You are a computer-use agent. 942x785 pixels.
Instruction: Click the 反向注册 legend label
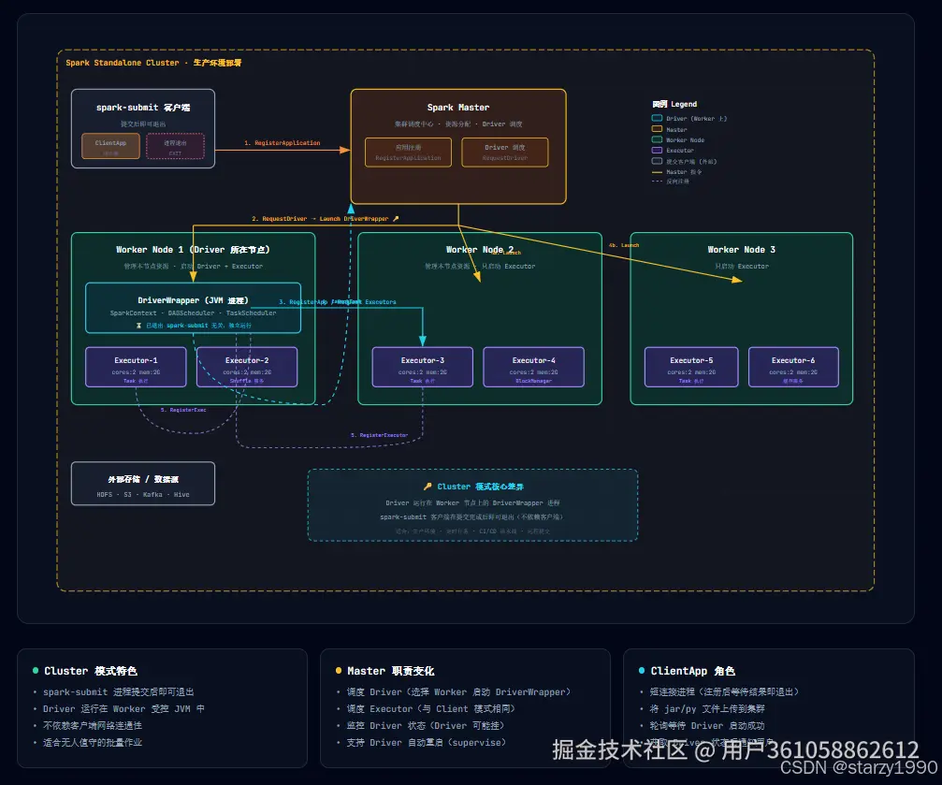pyautogui.click(x=677, y=182)
